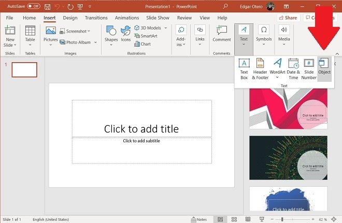Toggle AutoSave switch

click(34, 6)
